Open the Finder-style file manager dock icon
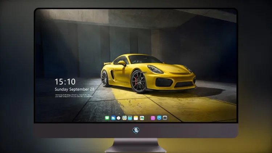Screen dimensions: 272x153 [124, 118]
